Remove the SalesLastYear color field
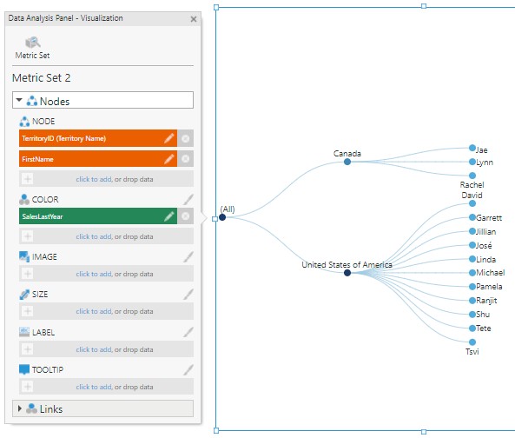The height and width of the screenshot is (438, 515). point(186,216)
